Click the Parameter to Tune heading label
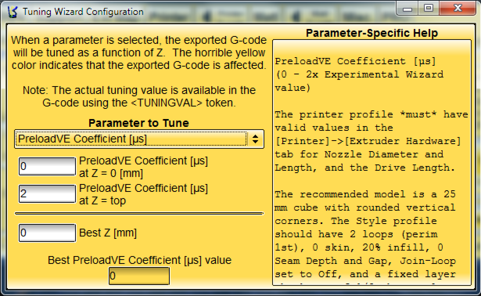481x296 pixels. tap(139, 123)
